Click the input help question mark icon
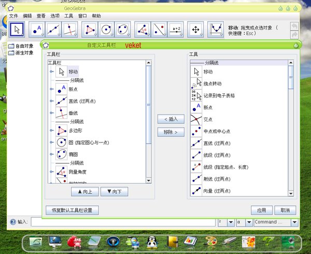Image resolution: width=311 pixels, height=254 pixels. click(x=13, y=222)
